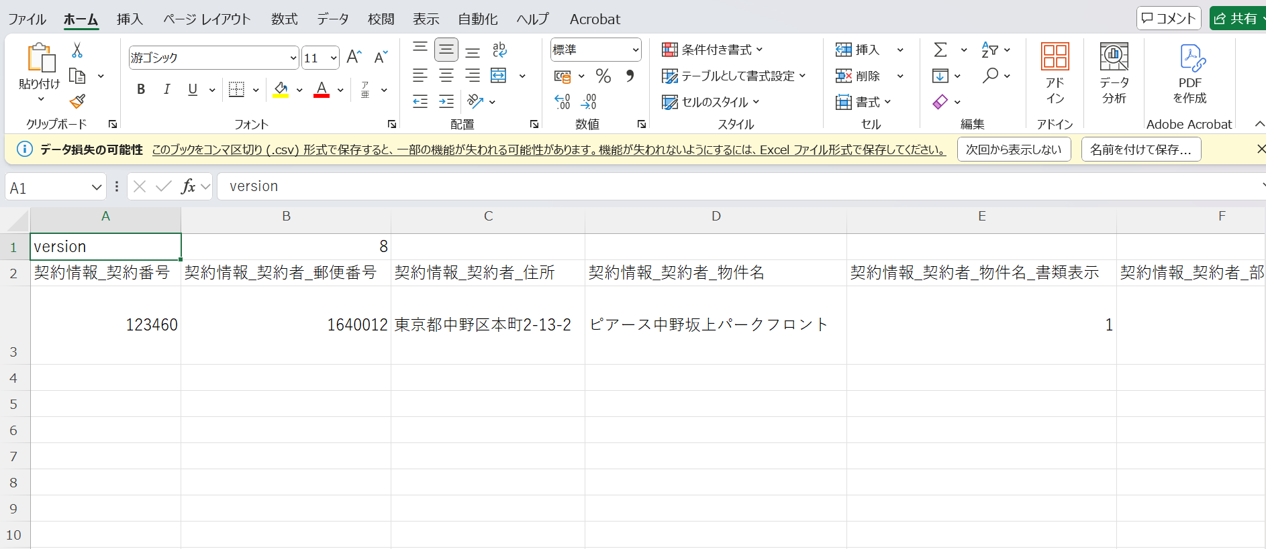The width and height of the screenshot is (1266, 549).
Task: Click the Data Analysis icon
Action: 1114,73
